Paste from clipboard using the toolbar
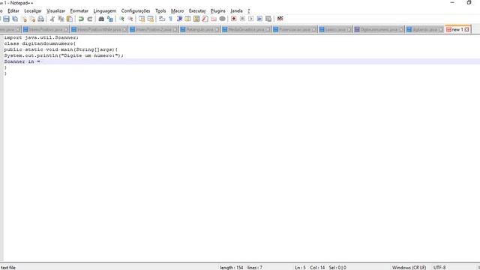480x270 pixels. (x=70, y=19)
